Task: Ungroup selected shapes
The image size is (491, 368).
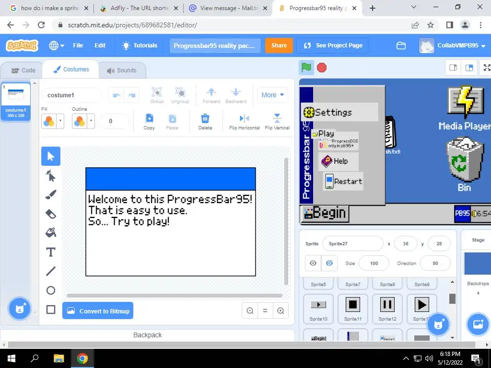Action: (x=180, y=95)
